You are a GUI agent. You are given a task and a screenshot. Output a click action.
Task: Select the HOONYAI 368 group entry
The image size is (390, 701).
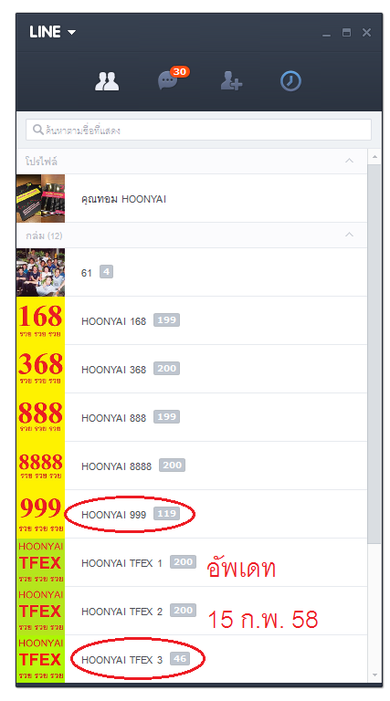(x=192, y=369)
